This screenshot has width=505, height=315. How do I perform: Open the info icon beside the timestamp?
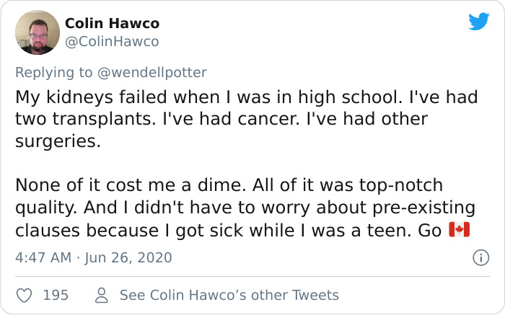coord(477,257)
